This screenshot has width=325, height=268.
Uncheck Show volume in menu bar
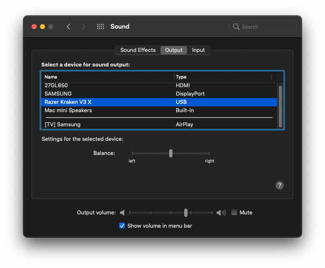tap(122, 226)
